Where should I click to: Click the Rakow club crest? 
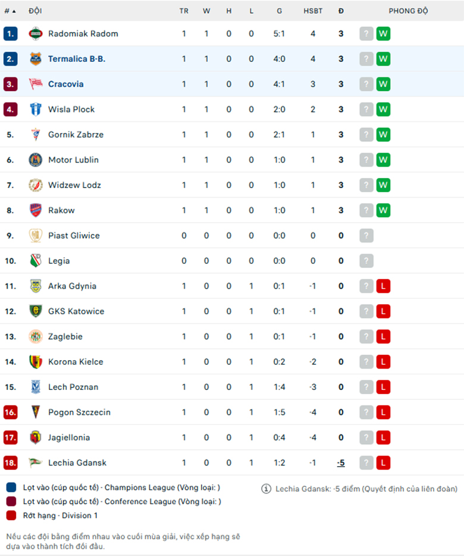36,210
